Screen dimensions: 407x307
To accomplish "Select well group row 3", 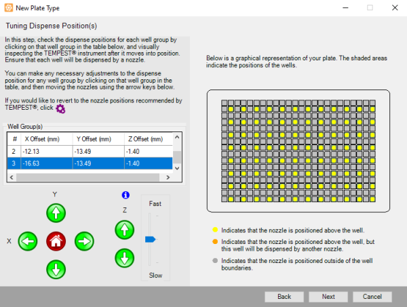I will pyautogui.click(x=90, y=163).
